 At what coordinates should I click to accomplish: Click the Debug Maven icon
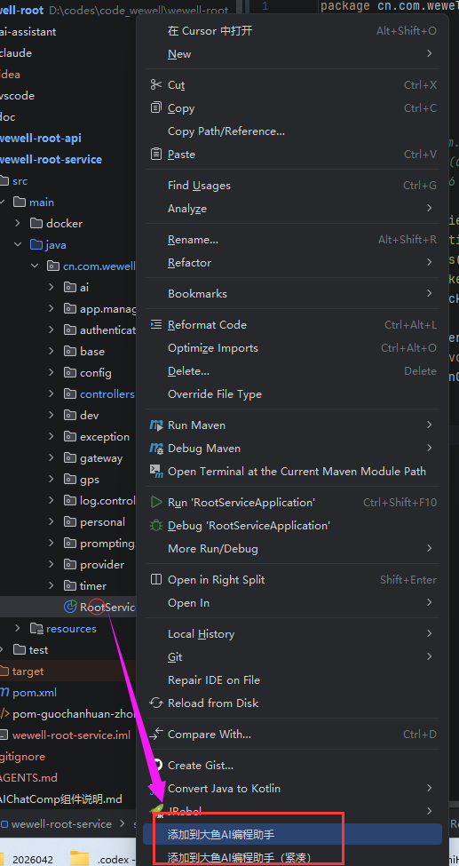click(x=156, y=448)
